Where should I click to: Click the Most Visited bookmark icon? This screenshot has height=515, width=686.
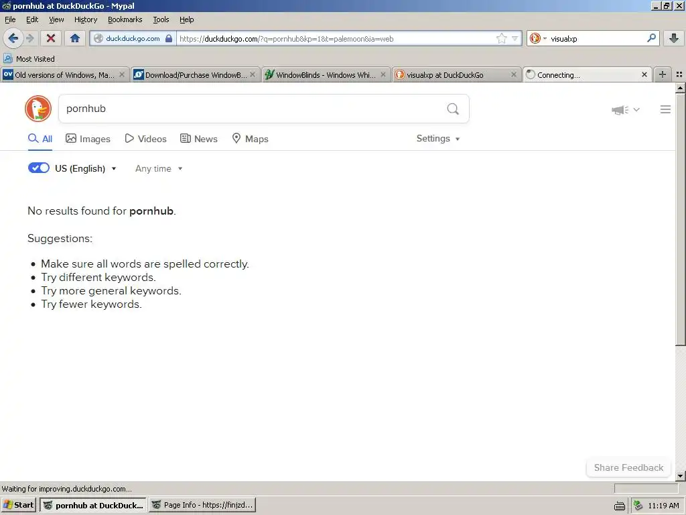point(8,58)
